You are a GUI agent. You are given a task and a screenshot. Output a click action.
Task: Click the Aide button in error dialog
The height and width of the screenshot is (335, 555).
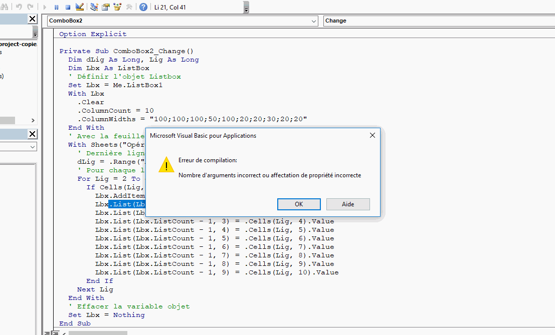click(348, 204)
